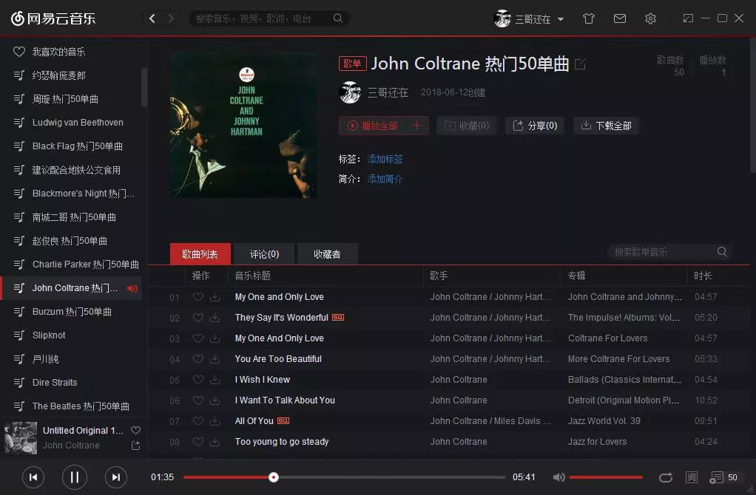This screenshot has width=756, height=495.
Task: Open user account dropdown arrow
Action: coord(561,19)
